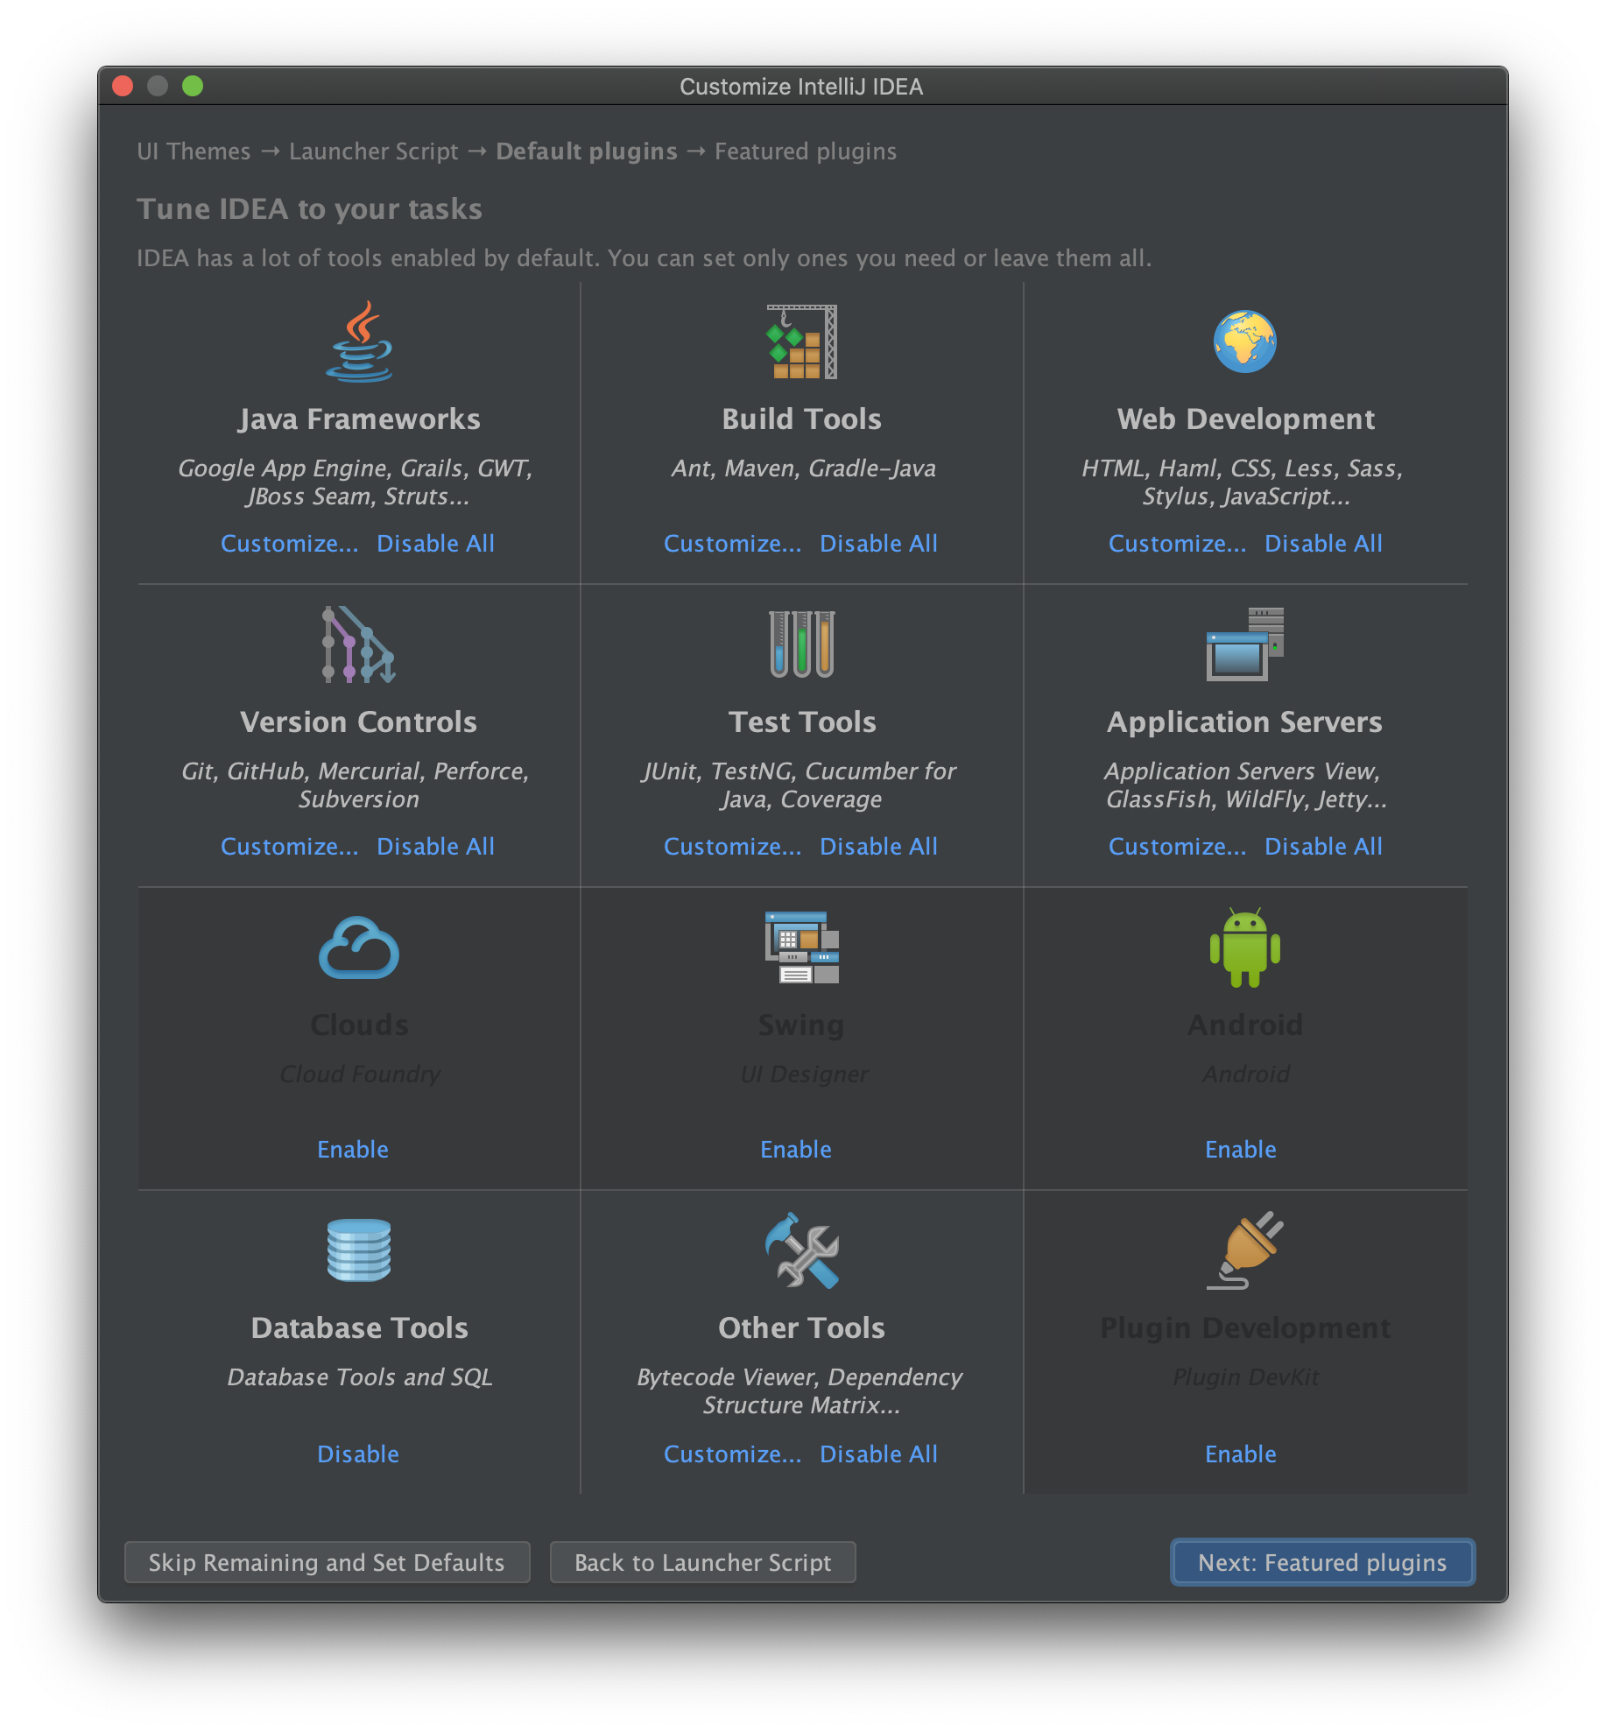Image resolution: width=1606 pixels, height=1732 pixels.
Task: Click the Application Servers icon
Action: [x=1244, y=644]
